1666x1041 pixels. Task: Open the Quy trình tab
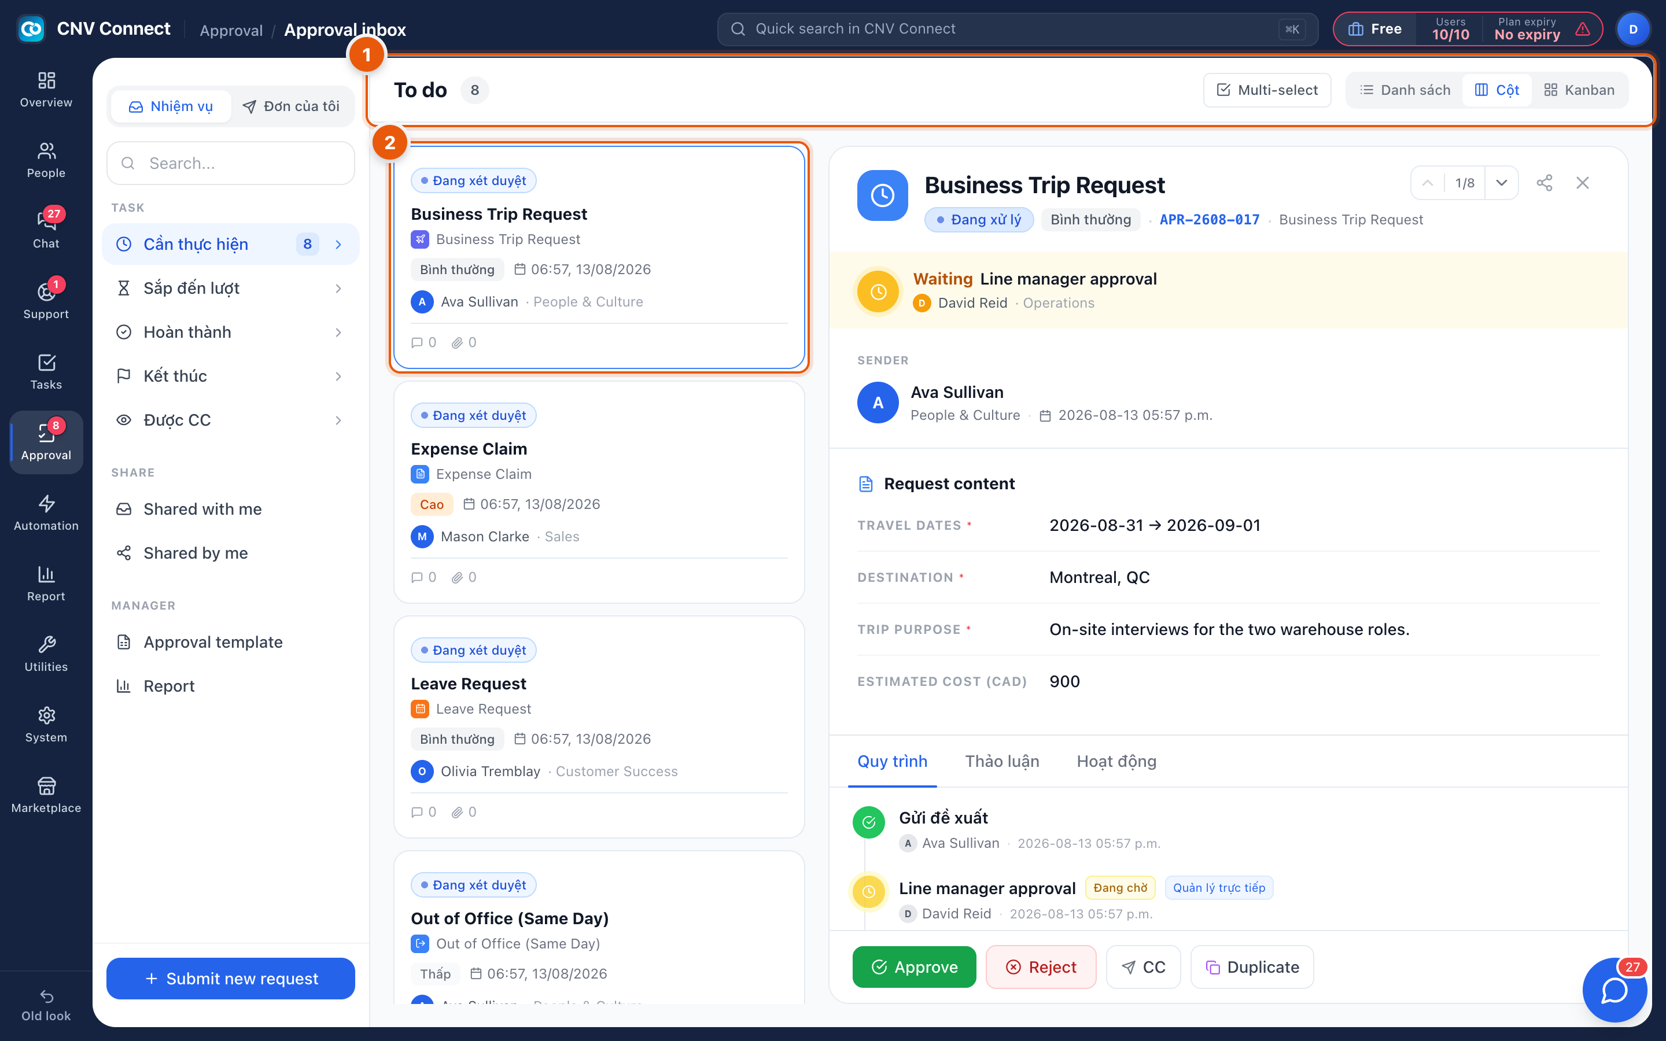[x=892, y=762]
